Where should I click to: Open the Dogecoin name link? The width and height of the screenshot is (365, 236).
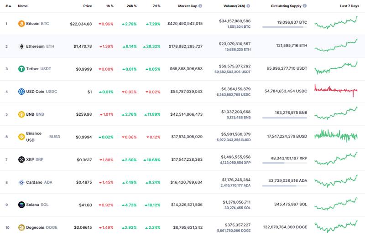coord(36,227)
